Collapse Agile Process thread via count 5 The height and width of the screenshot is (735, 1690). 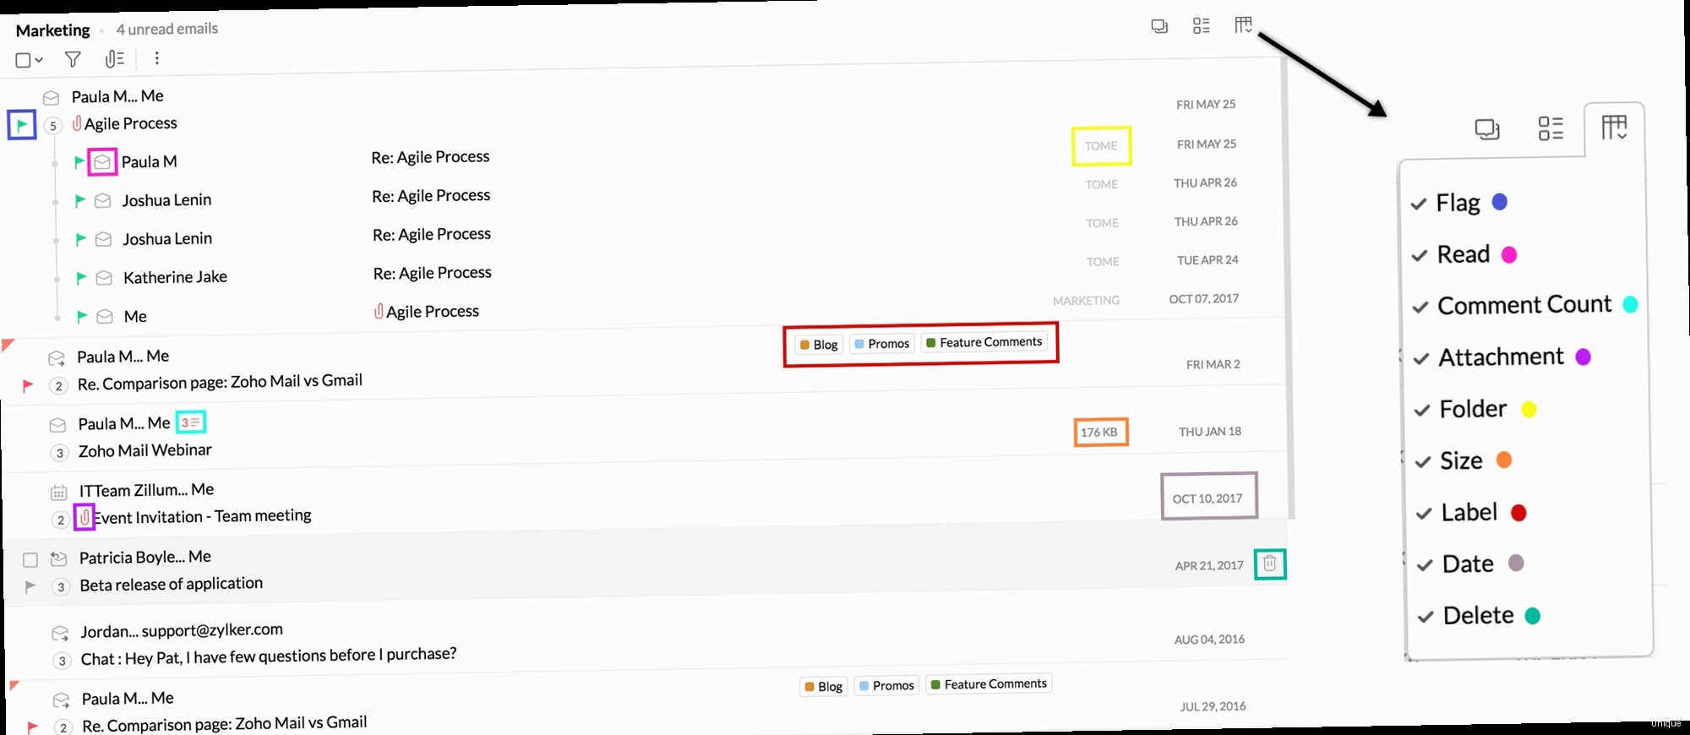pyautogui.click(x=52, y=126)
